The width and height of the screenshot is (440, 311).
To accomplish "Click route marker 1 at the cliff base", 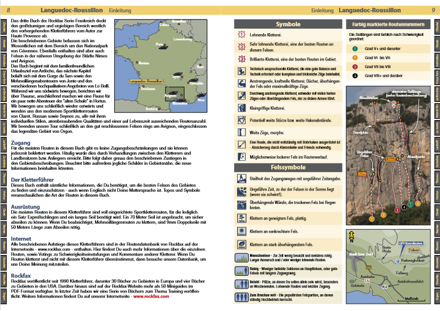I will tap(372, 219).
